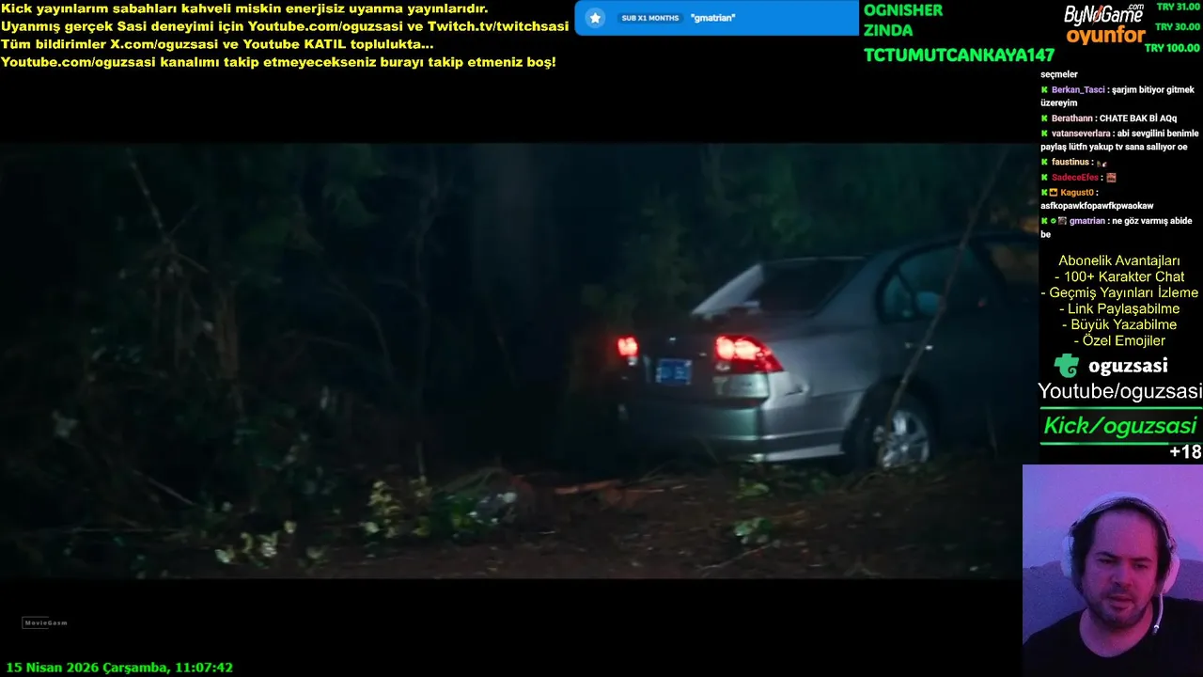This screenshot has width=1203, height=677.
Task: Click the ByNoGame.com logo
Action: pyautogui.click(x=1103, y=13)
